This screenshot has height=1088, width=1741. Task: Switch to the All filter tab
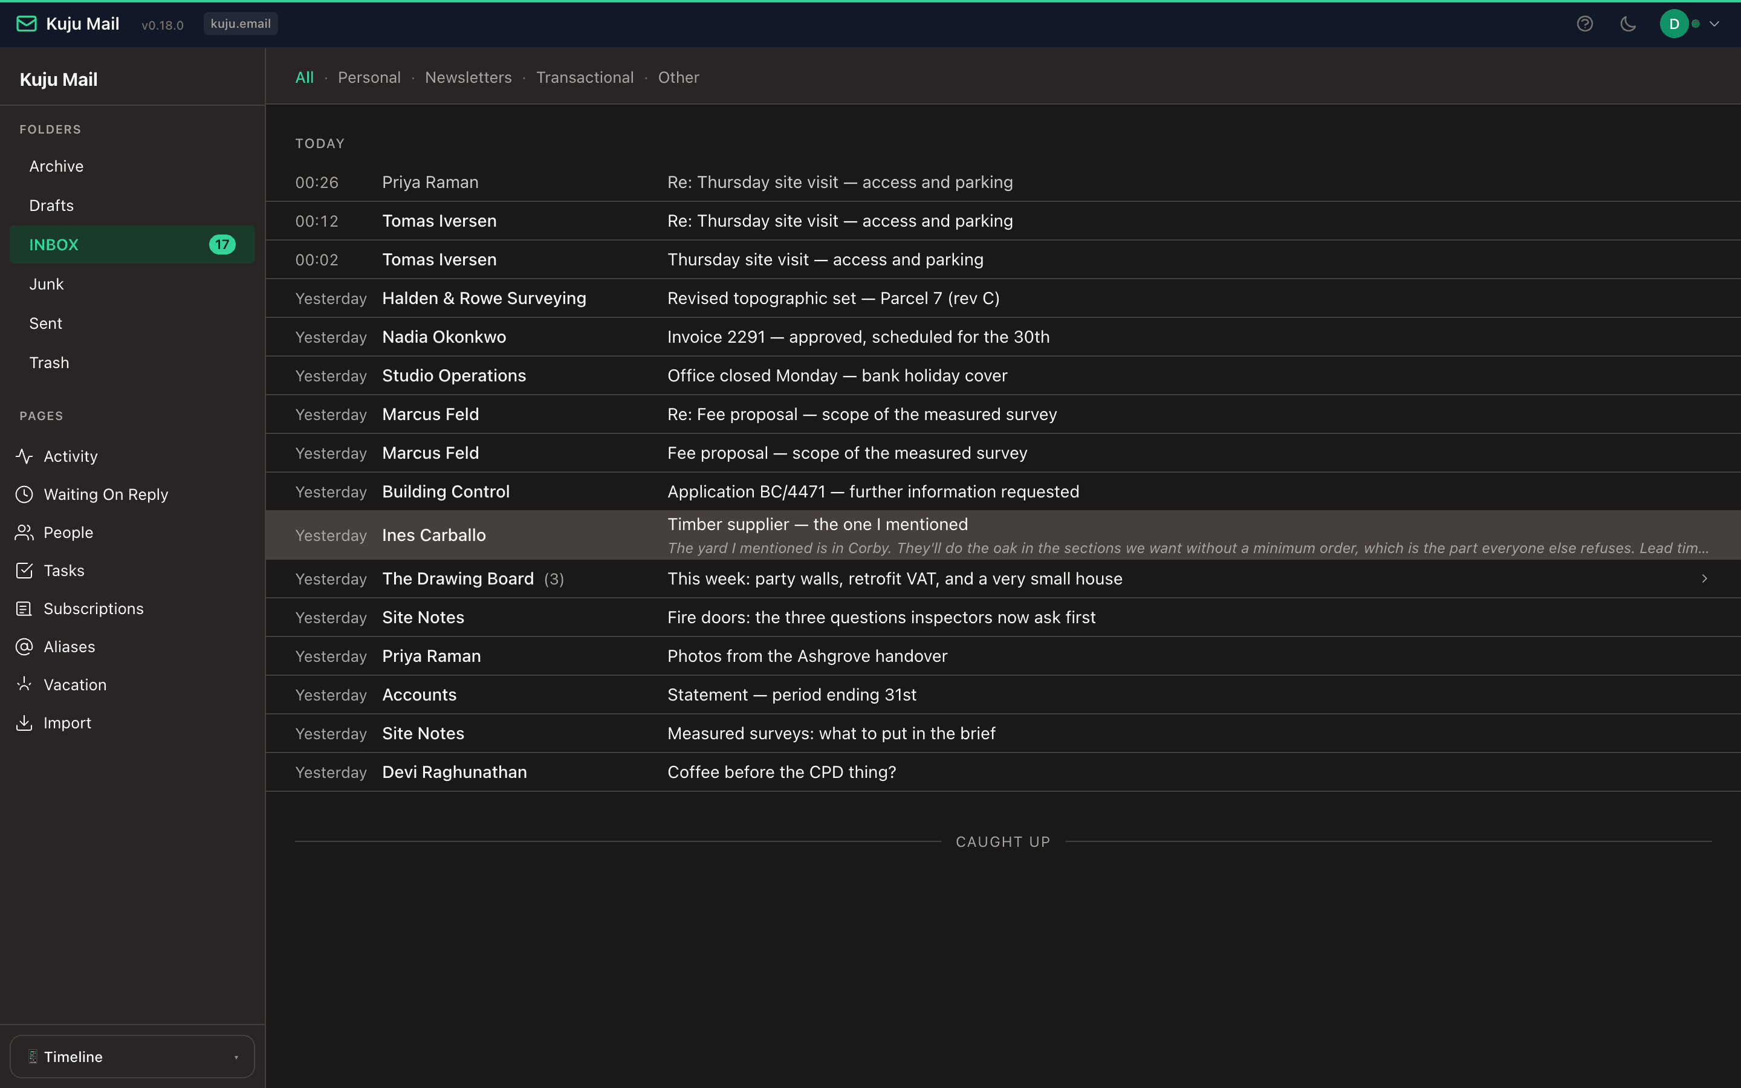point(304,77)
